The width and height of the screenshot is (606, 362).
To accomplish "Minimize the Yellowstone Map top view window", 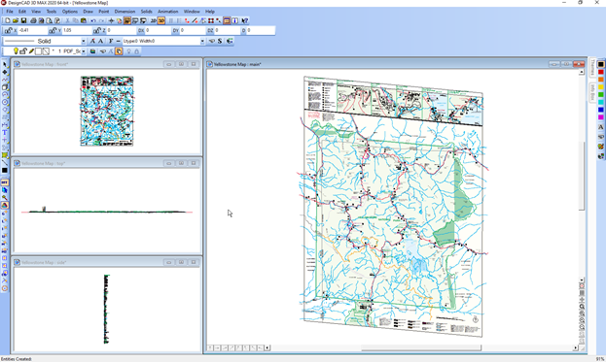I will [x=169, y=163].
